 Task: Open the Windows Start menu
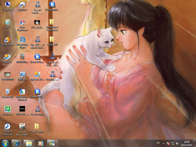pyautogui.click(x=5, y=143)
